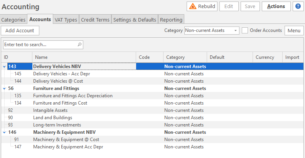This screenshot has width=305, height=158.
Task: Select the Delivery Vehicles @ Cost row
Action: click(x=153, y=81)
